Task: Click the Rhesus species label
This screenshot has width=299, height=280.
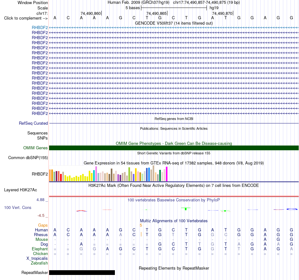Action: click(x=41, y=235)
